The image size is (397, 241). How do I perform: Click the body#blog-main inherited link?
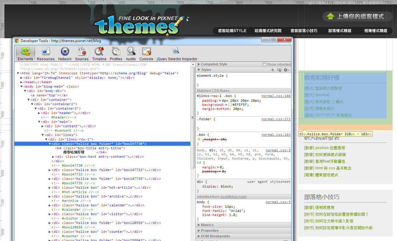[233, 197]
